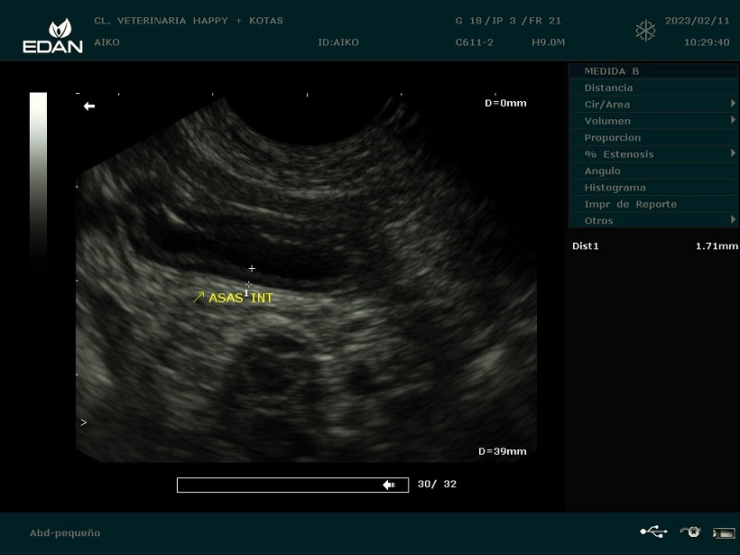Select Histograma option

653,188
